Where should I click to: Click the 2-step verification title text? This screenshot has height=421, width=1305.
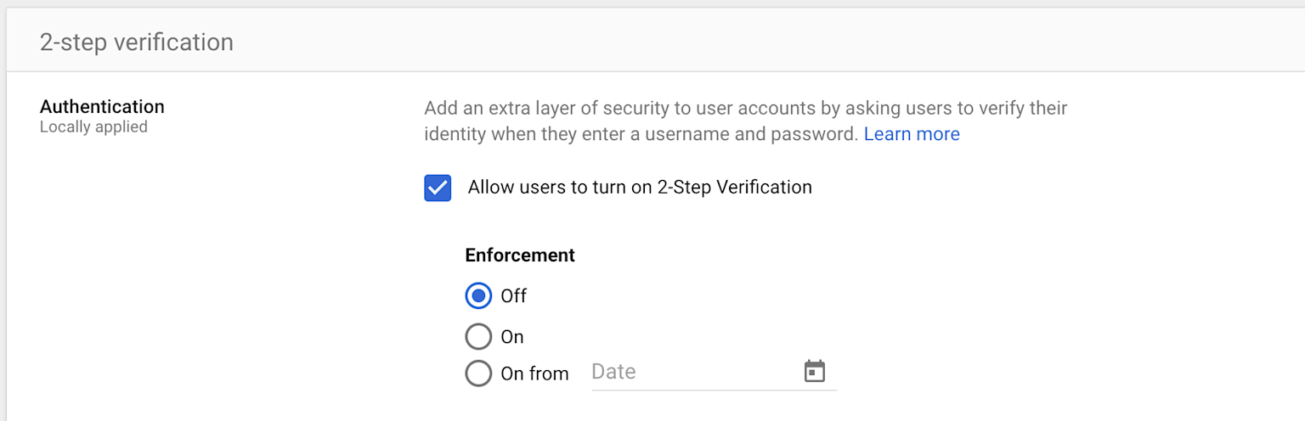137,42
